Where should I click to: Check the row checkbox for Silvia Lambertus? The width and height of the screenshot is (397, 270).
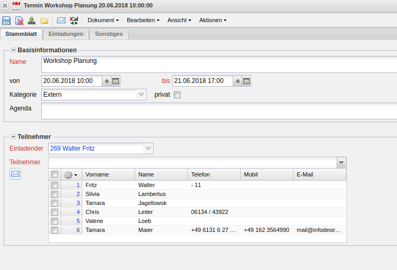coord(54,194)
